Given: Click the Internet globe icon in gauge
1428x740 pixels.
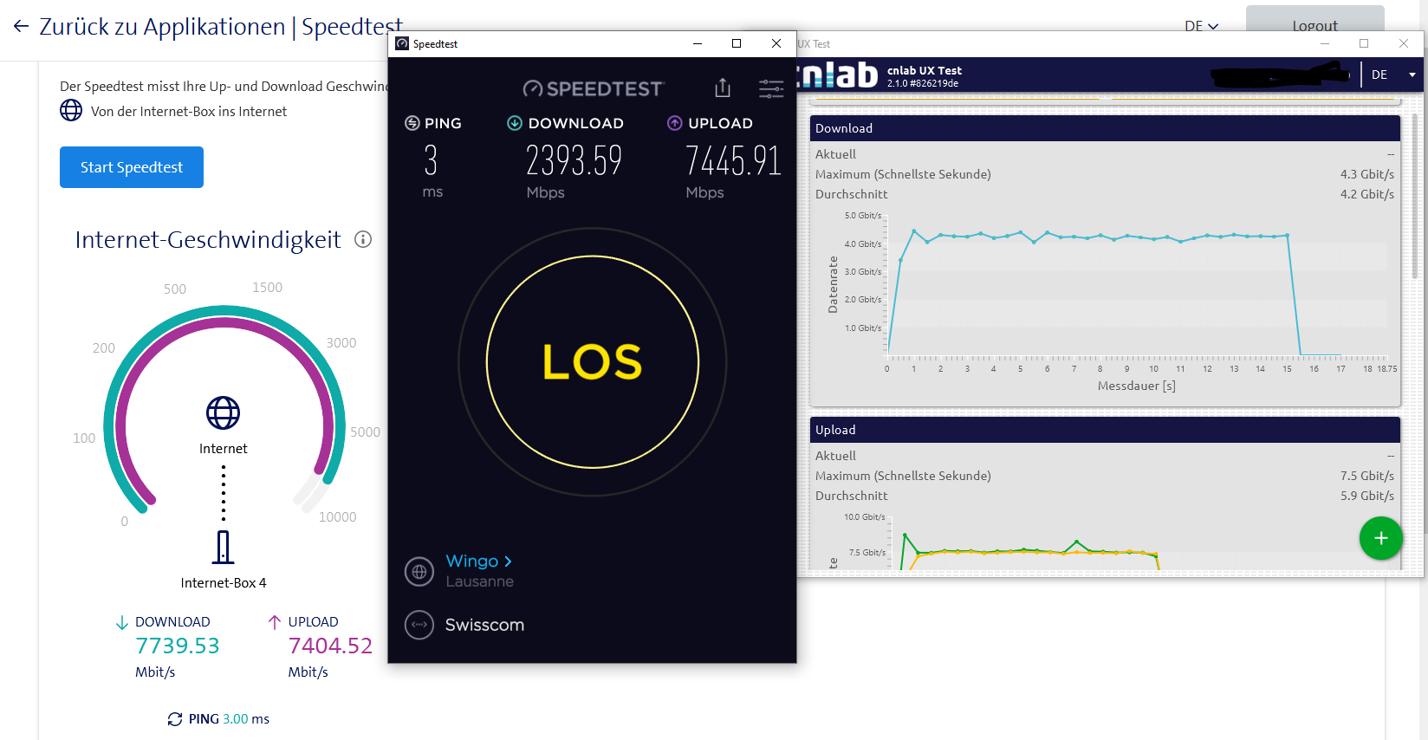Looking at the screenshot, I should pos(223,413).
